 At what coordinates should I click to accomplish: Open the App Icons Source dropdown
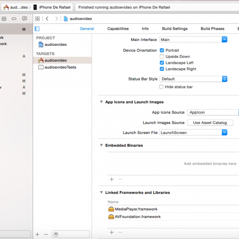pos(213,112)
